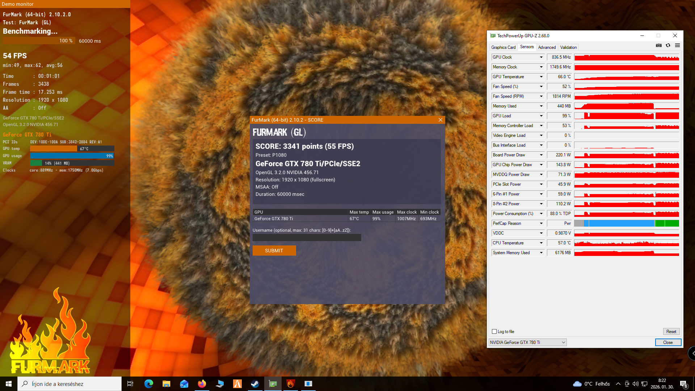Enable the Log to file checkbox

494,332
